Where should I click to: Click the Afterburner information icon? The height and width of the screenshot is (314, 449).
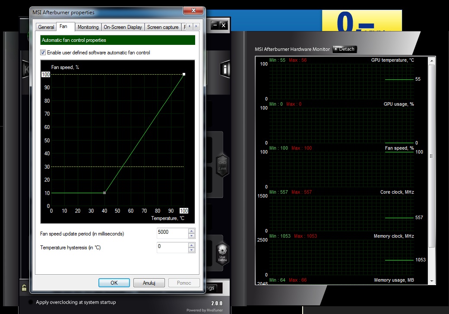pos(225,69)
